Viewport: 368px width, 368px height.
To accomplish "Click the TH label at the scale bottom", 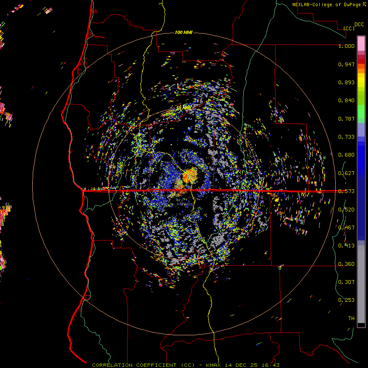I will pyautogui.click(x=351, y=319).
